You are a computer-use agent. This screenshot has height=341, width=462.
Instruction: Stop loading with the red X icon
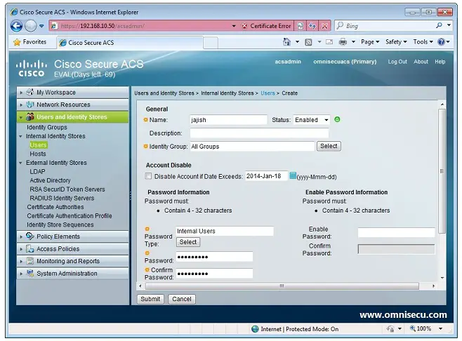click(324, 26)
